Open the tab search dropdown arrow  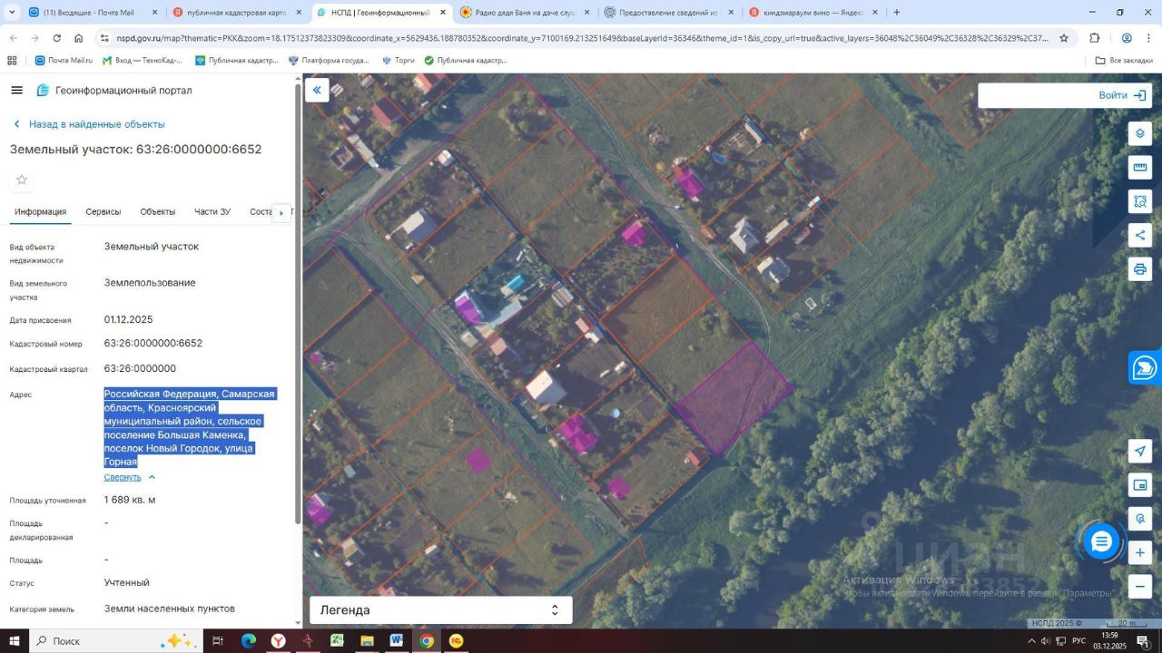point(13,13)
